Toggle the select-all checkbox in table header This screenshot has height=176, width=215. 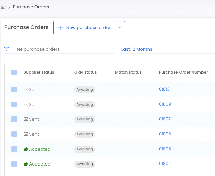click(x=14, y=72)
